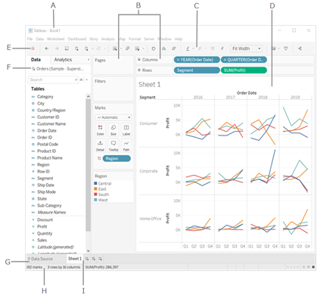Go to the Data Source tab

click(40, 259)
